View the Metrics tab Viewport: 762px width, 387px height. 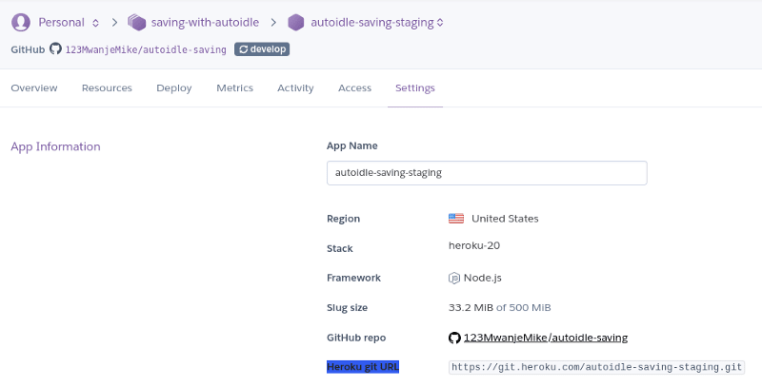tap(234, 88)
